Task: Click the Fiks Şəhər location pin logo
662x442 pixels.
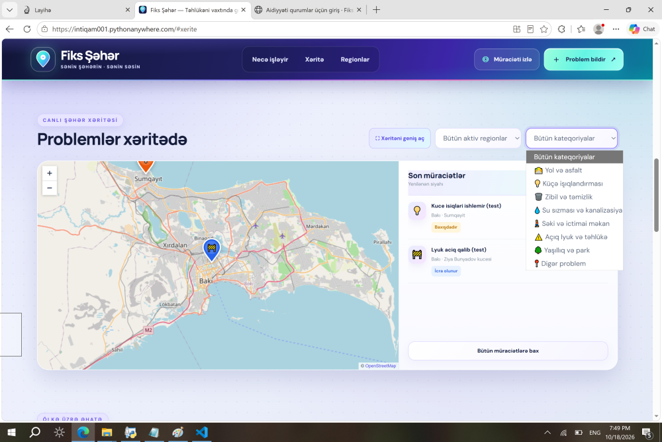Action: [x=42, y=59]
